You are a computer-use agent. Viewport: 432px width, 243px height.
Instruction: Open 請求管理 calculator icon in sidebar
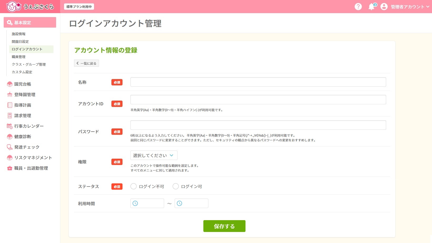click(9, 115)
